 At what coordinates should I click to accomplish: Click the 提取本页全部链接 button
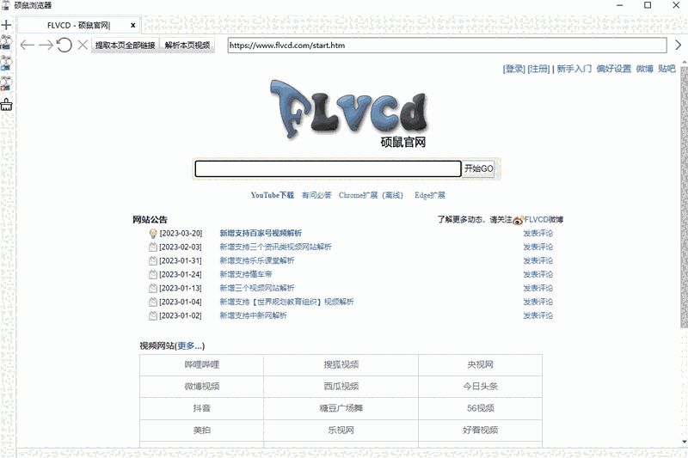[125, 46]
